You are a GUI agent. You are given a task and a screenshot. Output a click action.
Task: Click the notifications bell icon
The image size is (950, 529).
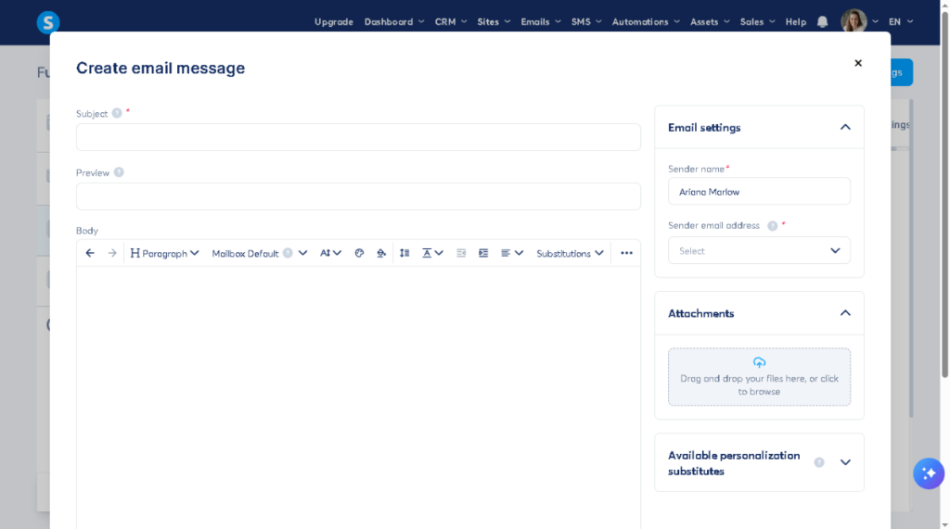click(x=822, y=22)
